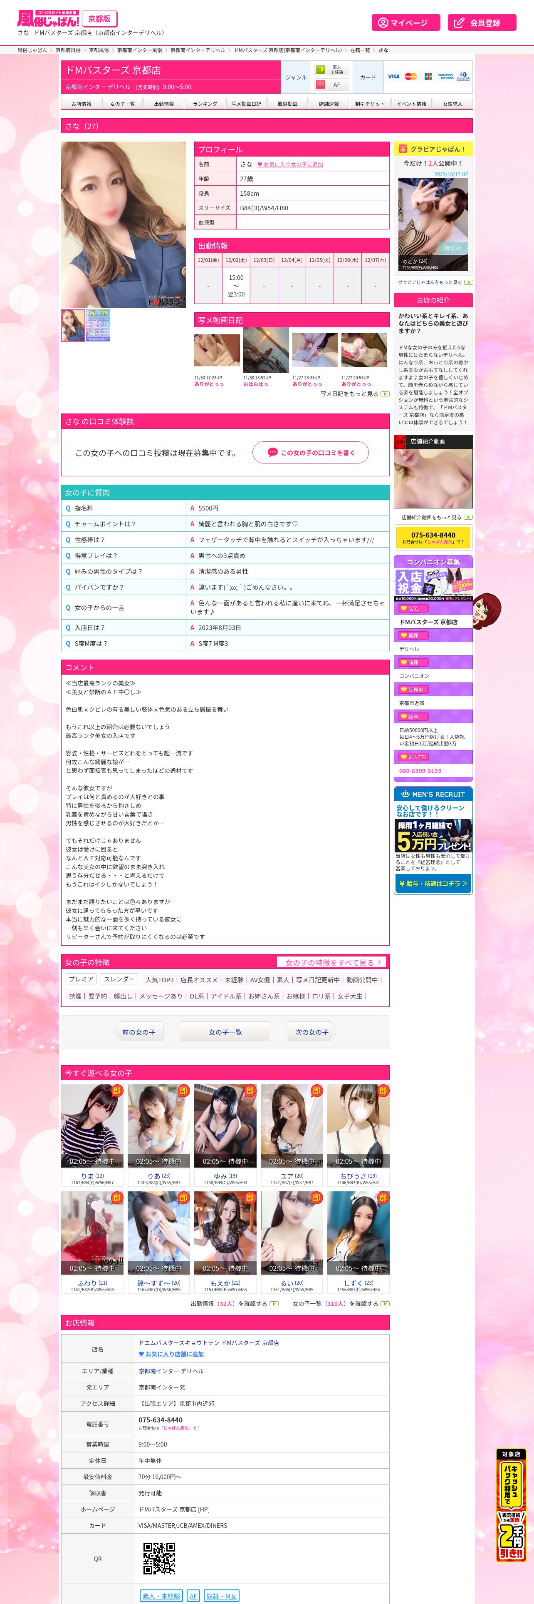This screenshot has width=534, height=1604.
Task: Expand 女の子の特徴をすべて見る
Action: (x=331, y=962)
